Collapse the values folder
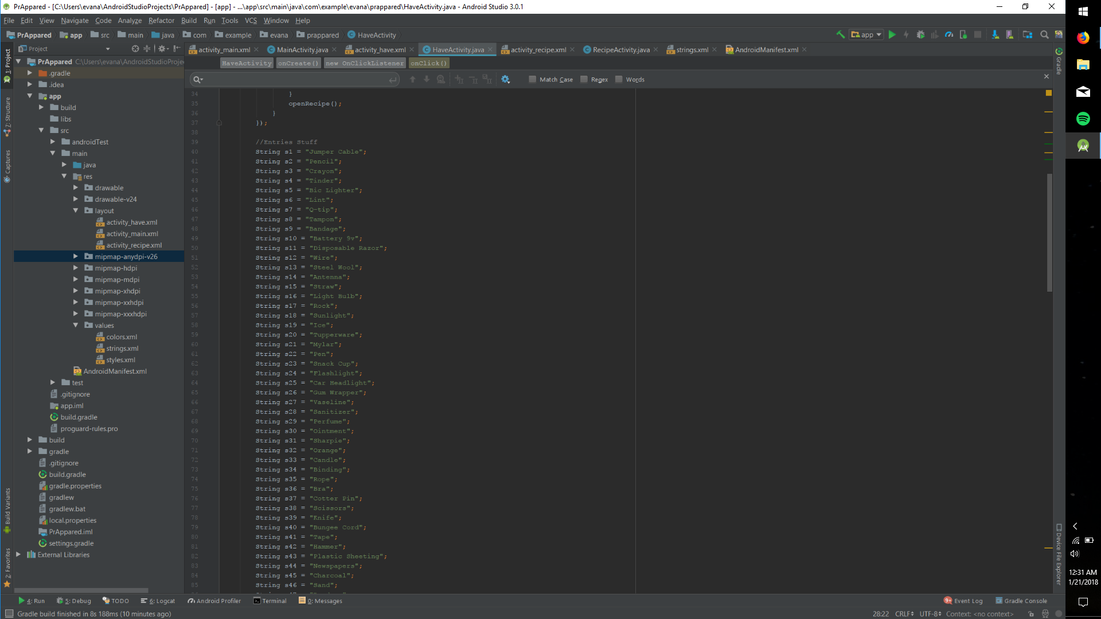Screen dimensions: 1101x619 pyautogui.click(x=75, y=326)
